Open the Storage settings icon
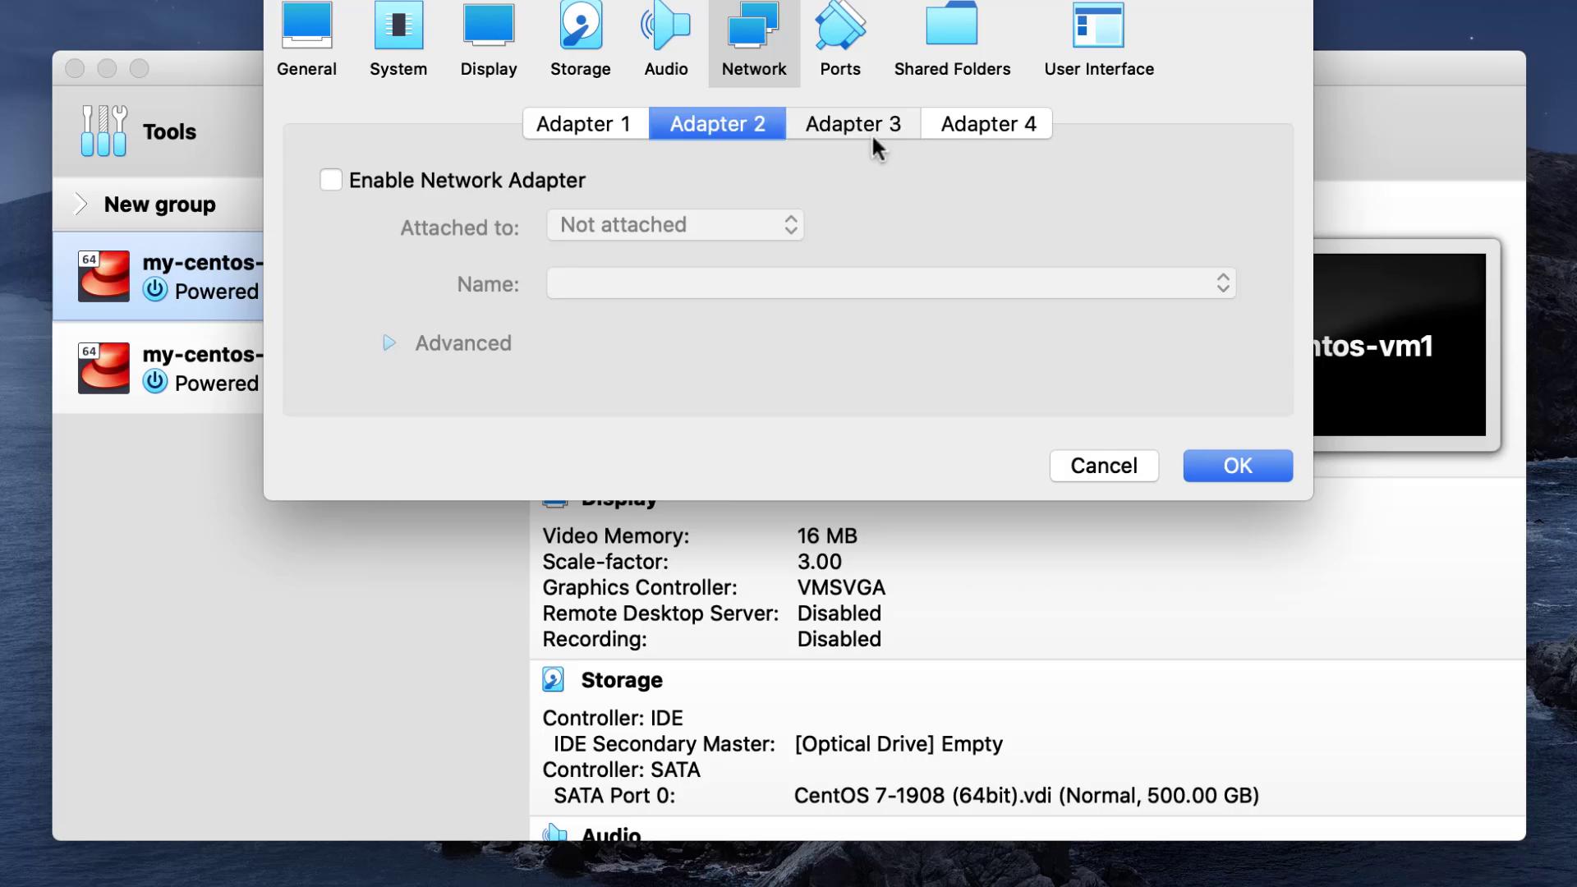The height and width of the screenshot is (887, 1577). coord(581,39)
